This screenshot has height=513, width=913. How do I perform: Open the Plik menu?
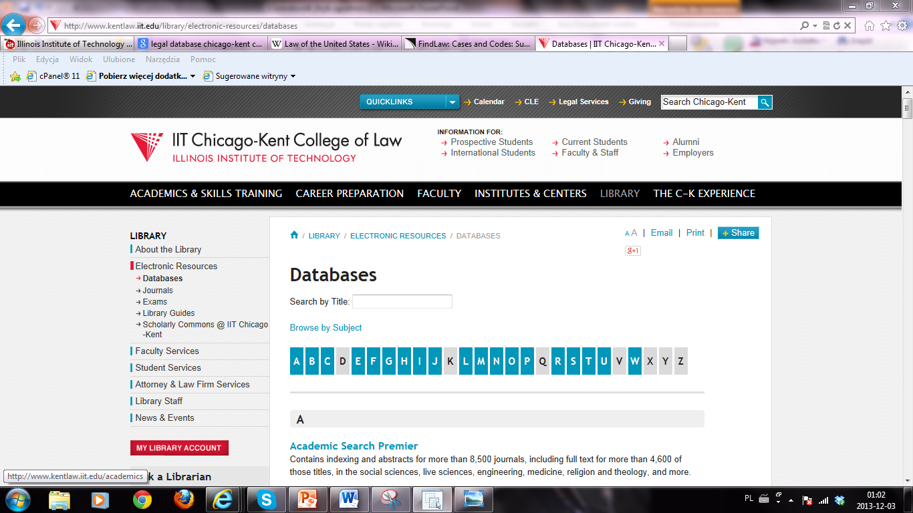pyautogui.click(x=19, y=59)
